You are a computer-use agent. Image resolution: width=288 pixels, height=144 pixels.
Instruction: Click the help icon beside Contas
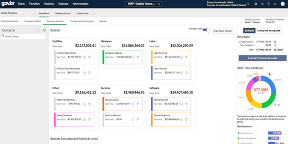(13, 31)
